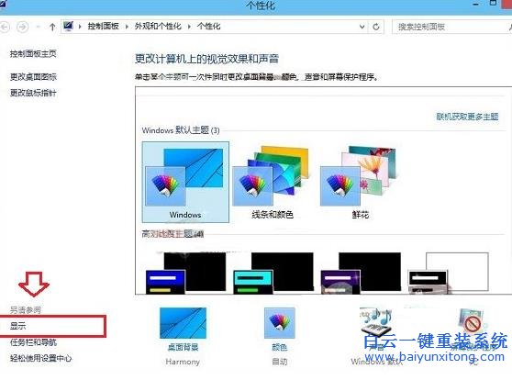The height and width of the screenshot is (380, 512).
Task: Open 显示 link in sidebar
Action: [x=18, y=326]
